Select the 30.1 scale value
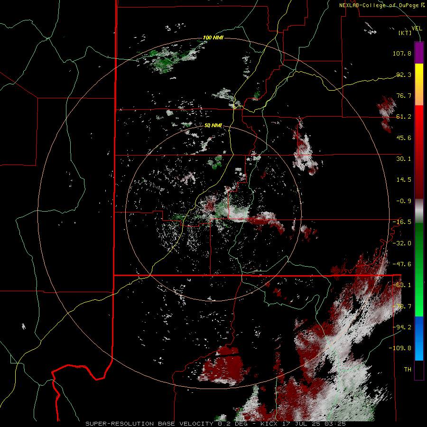 coord(404,159)
